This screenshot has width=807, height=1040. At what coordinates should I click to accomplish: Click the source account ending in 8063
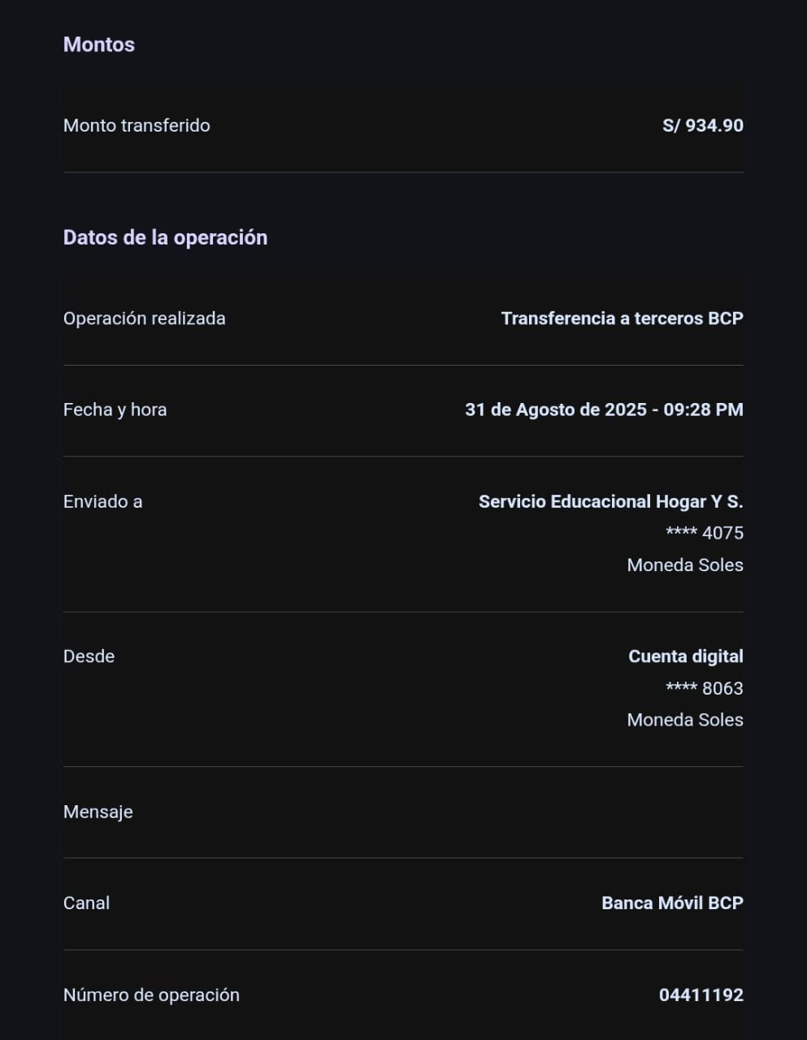704,688
